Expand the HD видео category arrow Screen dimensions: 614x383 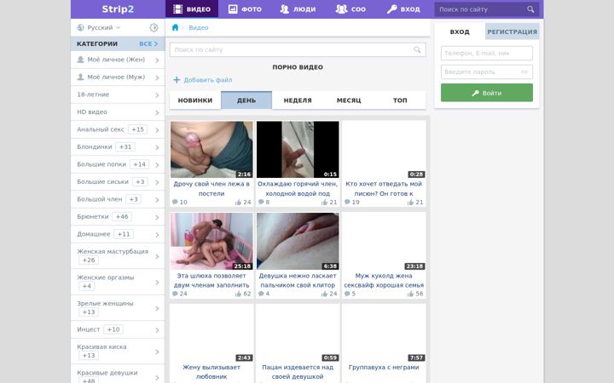point(157,112)
